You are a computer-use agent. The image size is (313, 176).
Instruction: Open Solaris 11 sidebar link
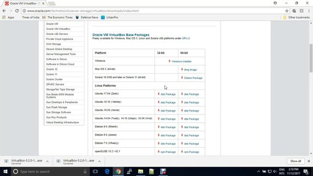coord(51,74)
